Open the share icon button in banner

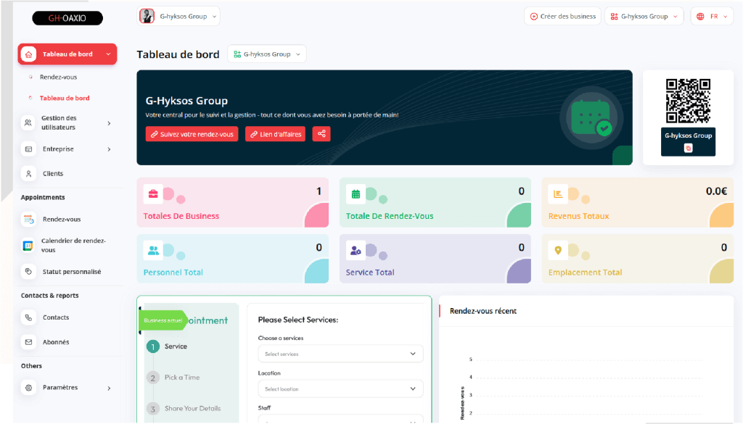pos(321,134)
